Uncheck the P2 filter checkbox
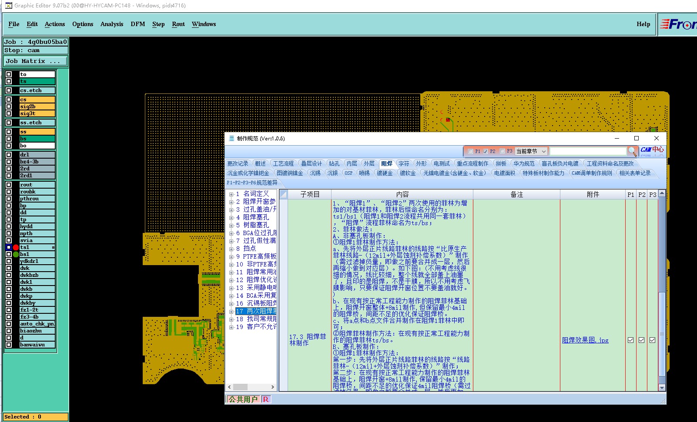This screenshot has width=697, height=422. click(x=486, y=151)
